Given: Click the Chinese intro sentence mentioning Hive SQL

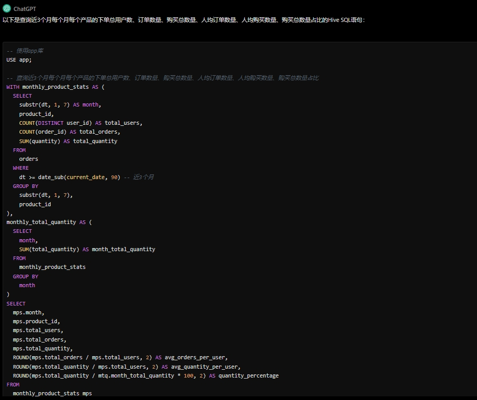Looking at the screenshot, I should (184, 20).
